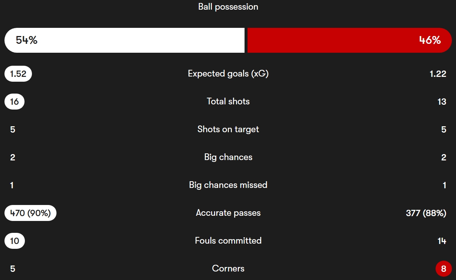
Task: Click the red 46% possession bar
Action: click(350, 40)
